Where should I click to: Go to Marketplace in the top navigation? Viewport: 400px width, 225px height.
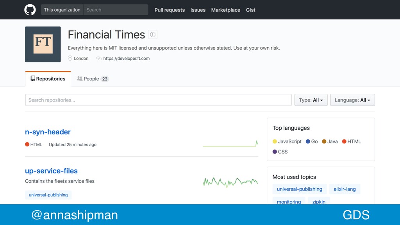[x=225, y=10]
